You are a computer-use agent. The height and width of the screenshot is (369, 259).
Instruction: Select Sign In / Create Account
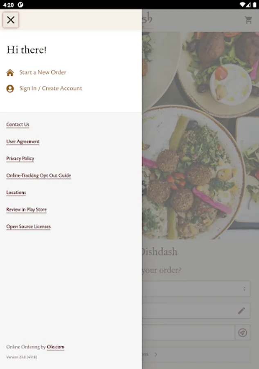click(x=50, y=88)
